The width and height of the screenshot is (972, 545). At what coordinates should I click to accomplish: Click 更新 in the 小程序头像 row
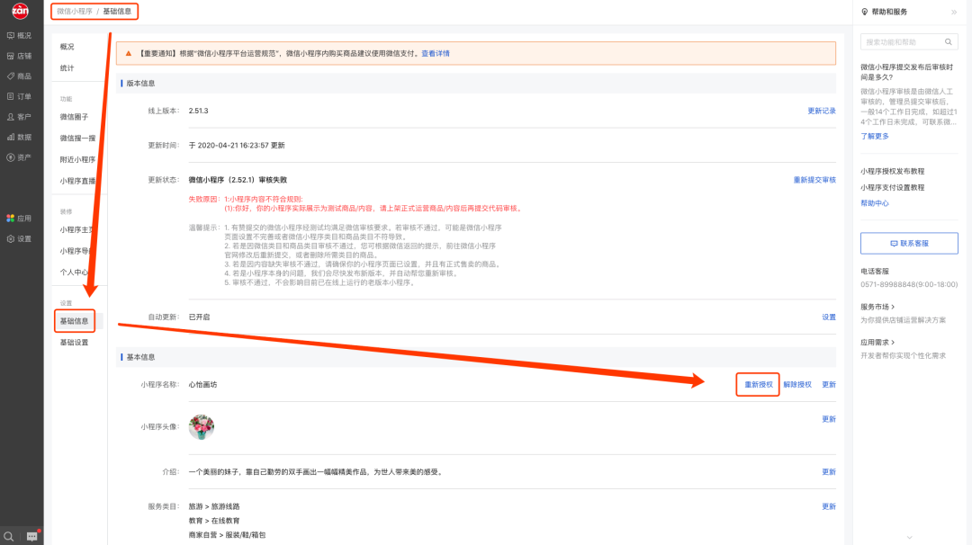(829, 419)
